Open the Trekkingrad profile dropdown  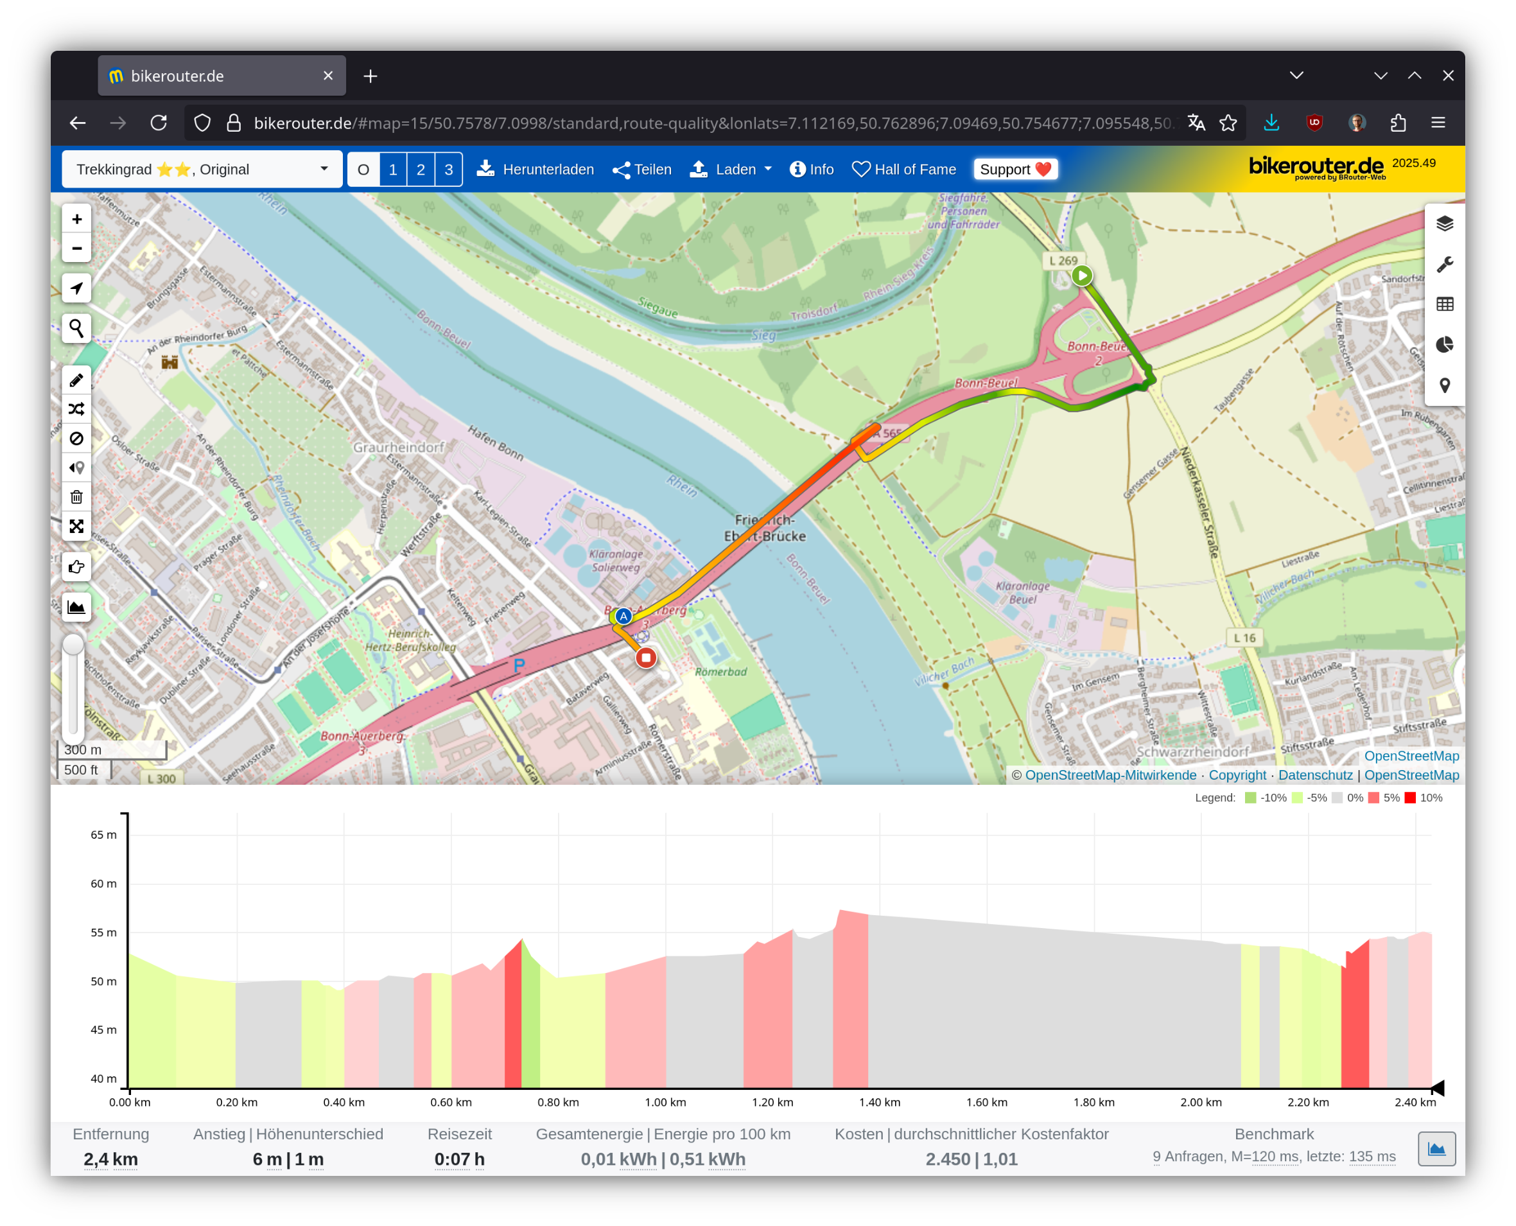click(x=202, y=170)
